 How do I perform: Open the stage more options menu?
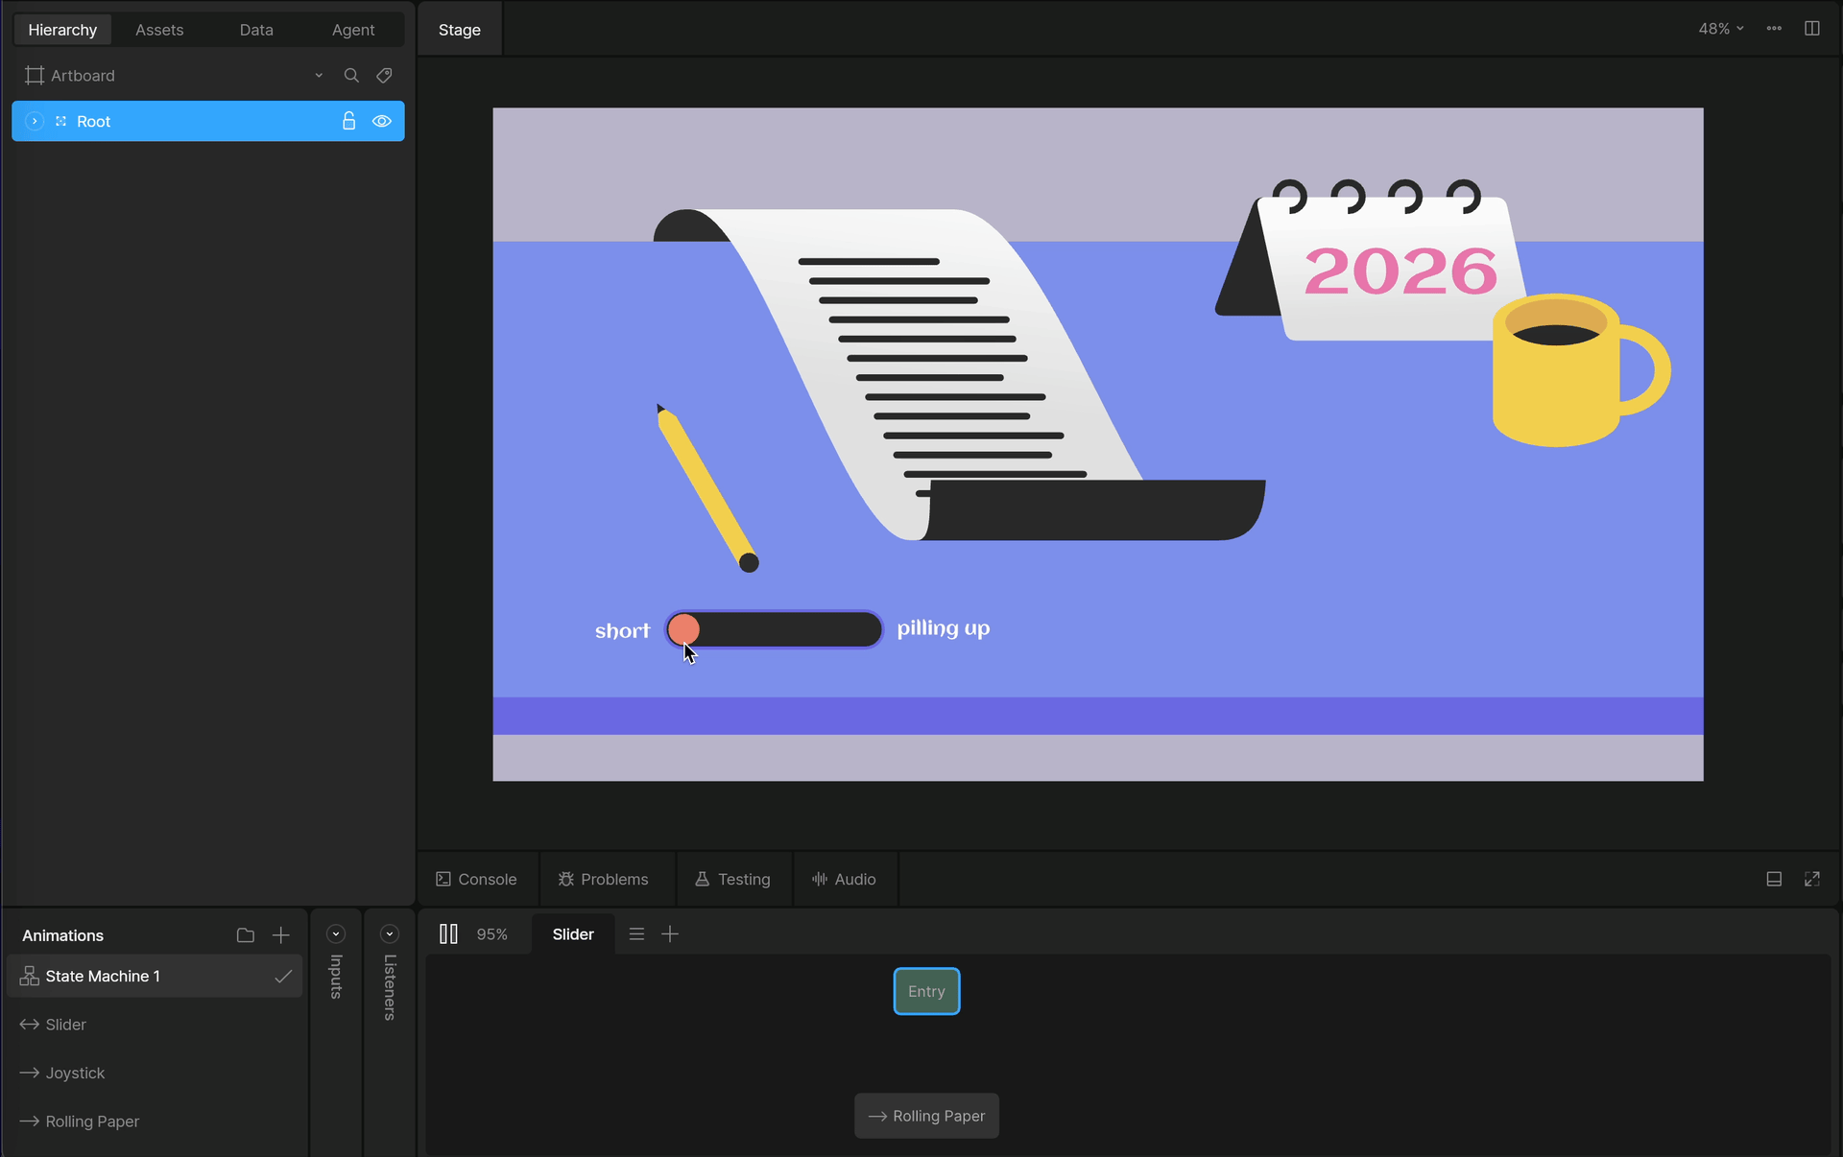(x=1774, y=29)
